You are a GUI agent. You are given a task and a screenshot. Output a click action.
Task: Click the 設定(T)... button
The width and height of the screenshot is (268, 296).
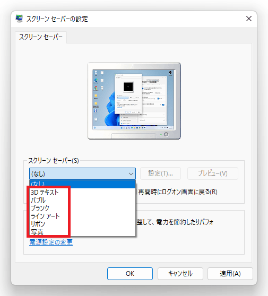click(160, 173)
